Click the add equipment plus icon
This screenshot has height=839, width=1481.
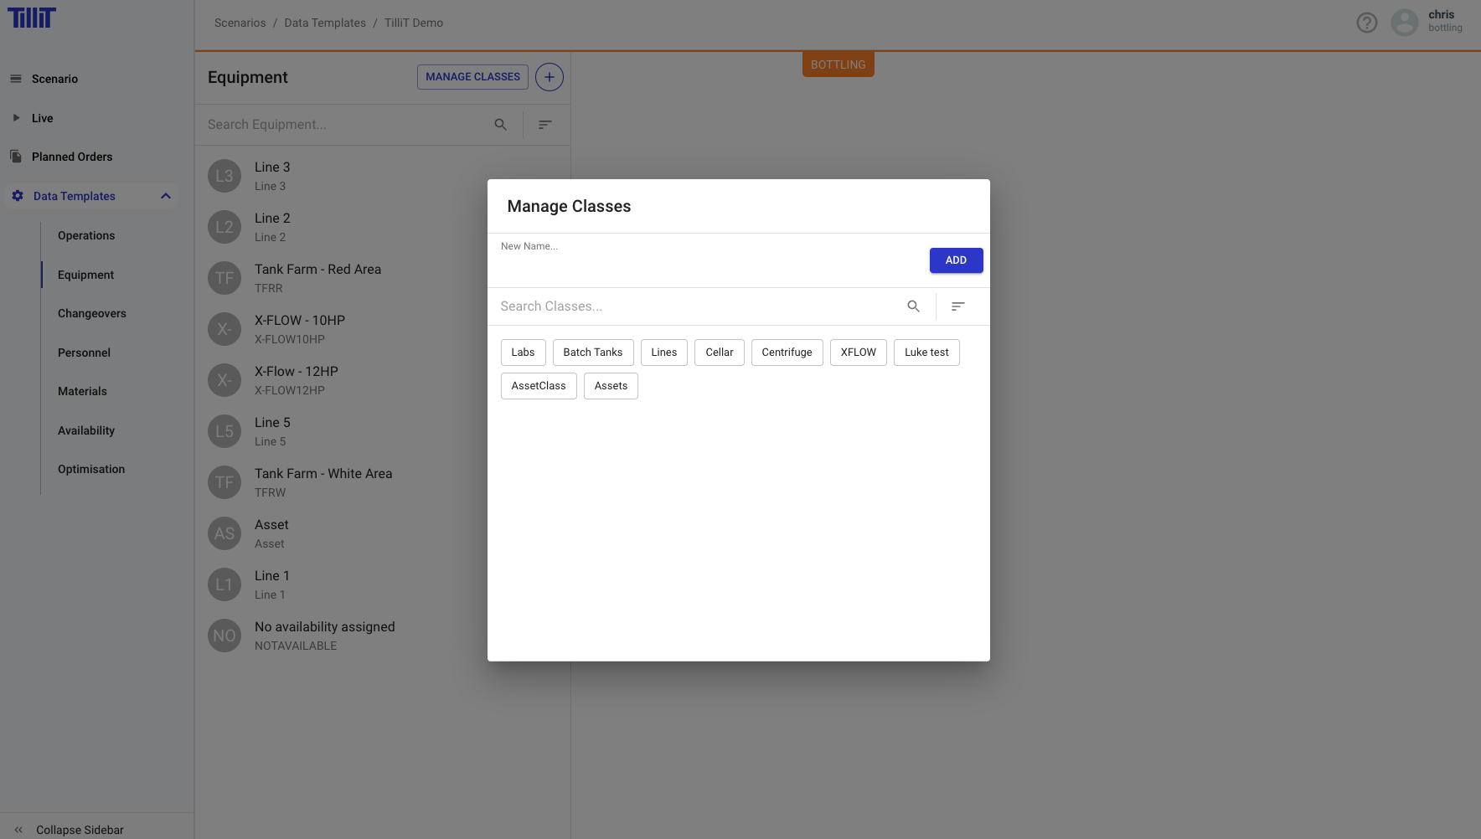(x=549, y=77)
